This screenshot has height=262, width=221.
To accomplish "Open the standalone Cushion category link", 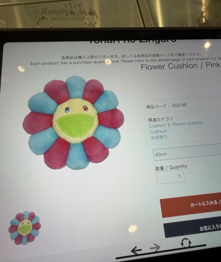I will [158, 131].
